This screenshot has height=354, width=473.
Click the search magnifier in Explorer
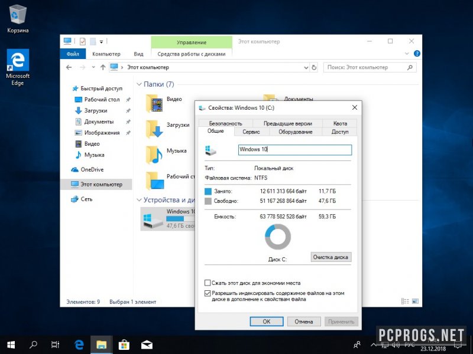pos(410,67)
